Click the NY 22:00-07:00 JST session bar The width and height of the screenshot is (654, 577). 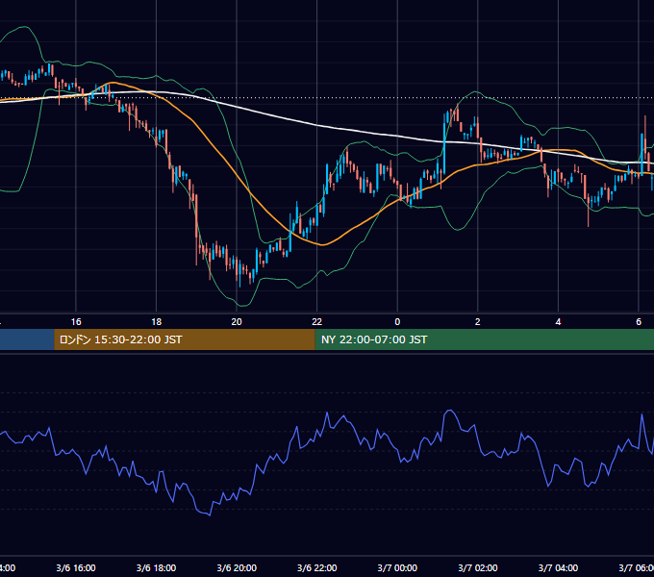tap(484, 339)
